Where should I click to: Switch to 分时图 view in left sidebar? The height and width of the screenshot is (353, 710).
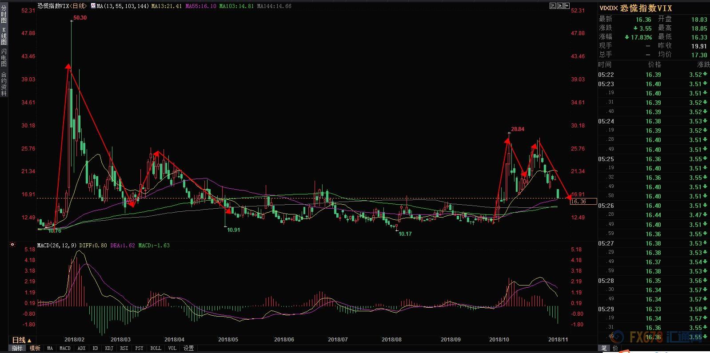[4, 15]
